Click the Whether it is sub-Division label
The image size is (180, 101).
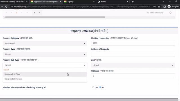[24, 87]
